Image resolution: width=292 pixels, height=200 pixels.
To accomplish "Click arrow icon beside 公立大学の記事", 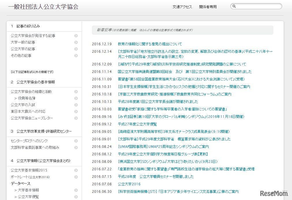I will [76, 49].
